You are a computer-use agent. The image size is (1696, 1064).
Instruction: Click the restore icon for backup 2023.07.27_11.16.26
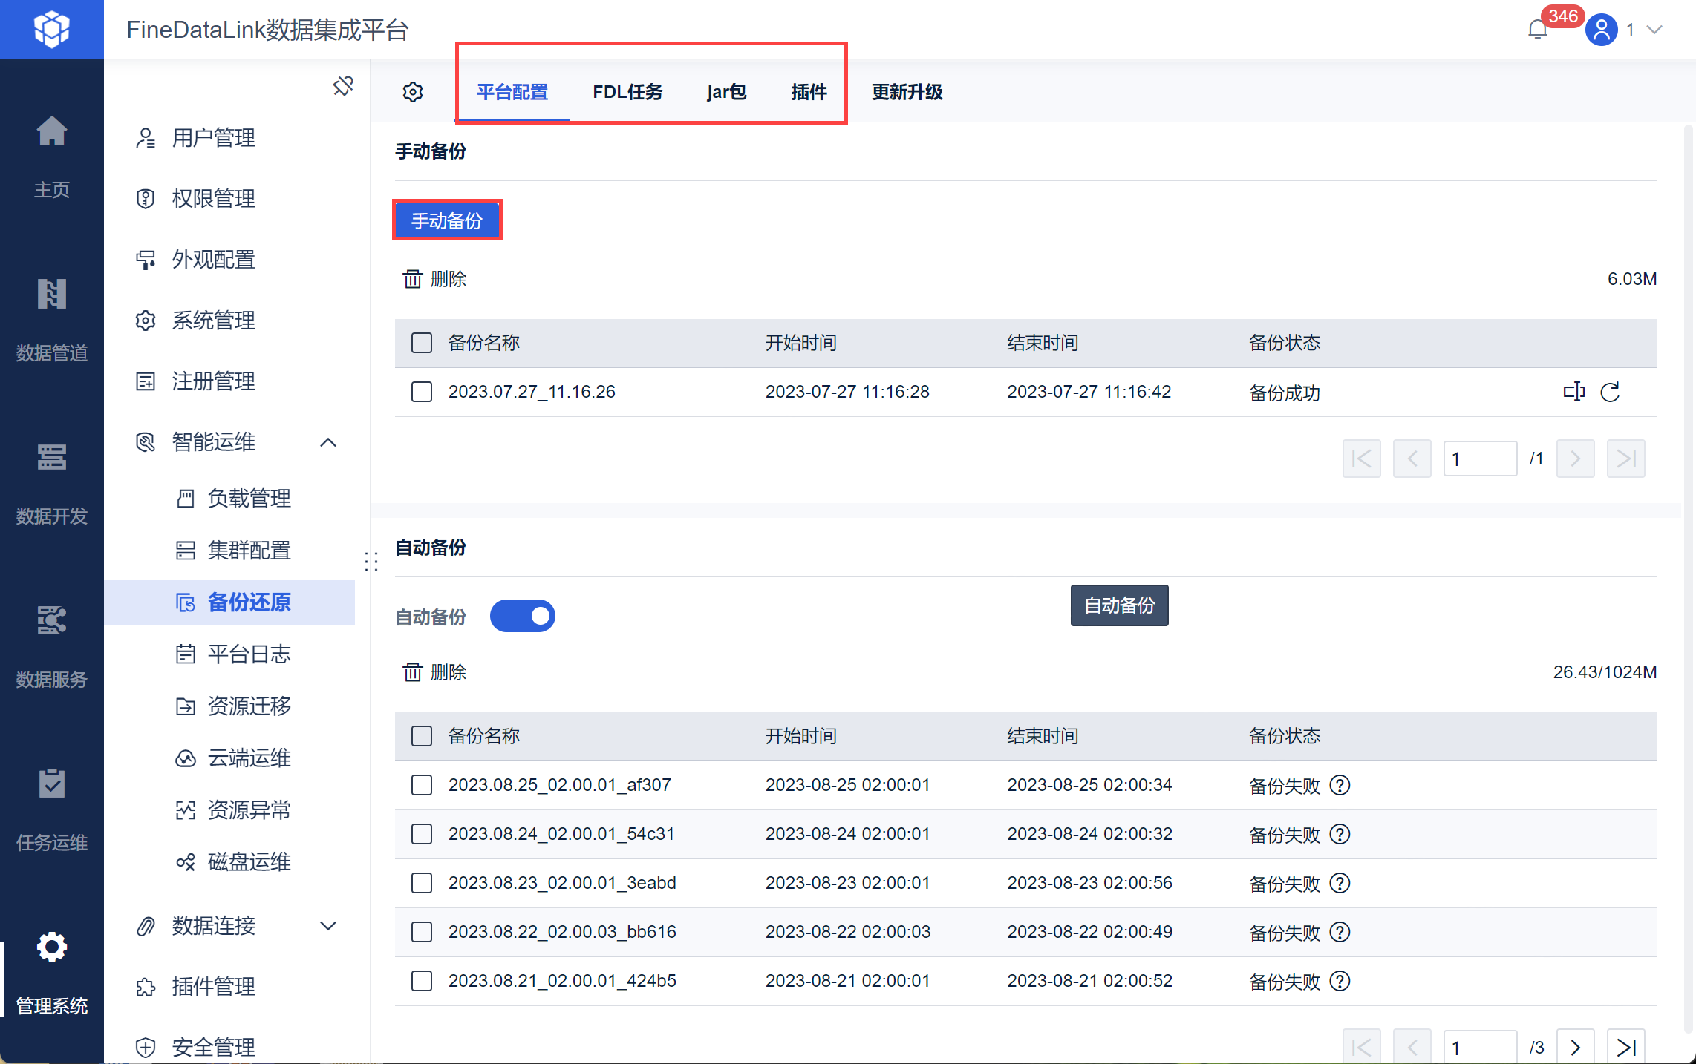tap(1610, 392)
